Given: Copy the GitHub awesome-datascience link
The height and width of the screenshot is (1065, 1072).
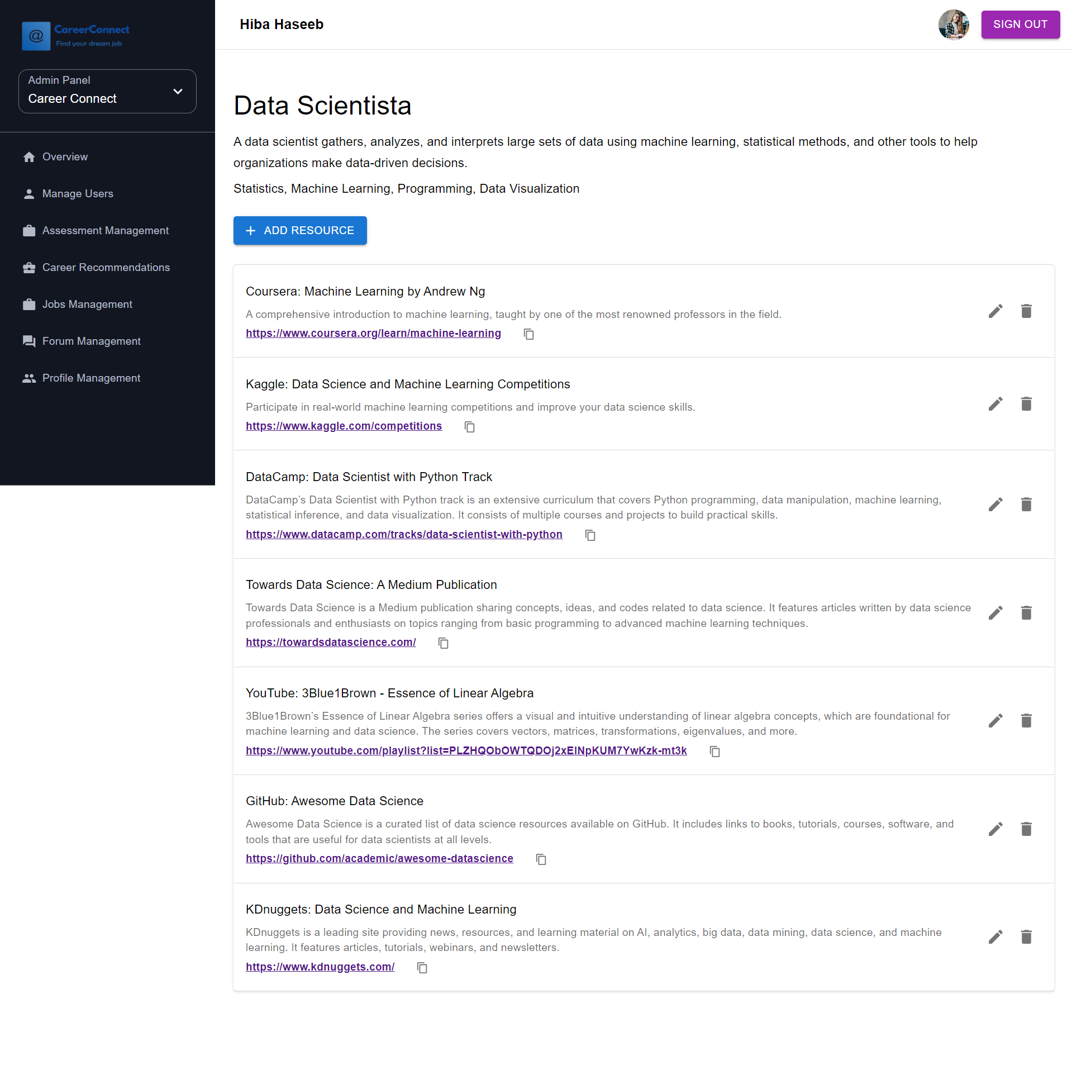Looking at the screenshot, I should [x=541, y=859].
